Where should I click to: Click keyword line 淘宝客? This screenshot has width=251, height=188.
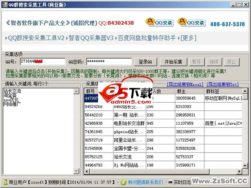[x=10, y=95]
